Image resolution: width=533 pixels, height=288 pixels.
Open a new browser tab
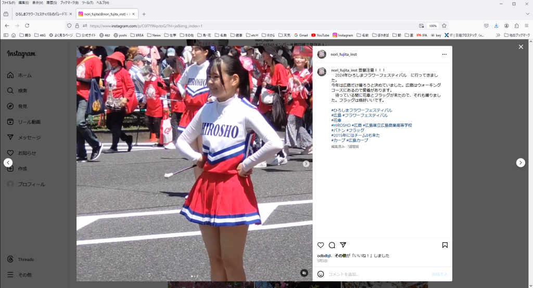pos(144,14)
